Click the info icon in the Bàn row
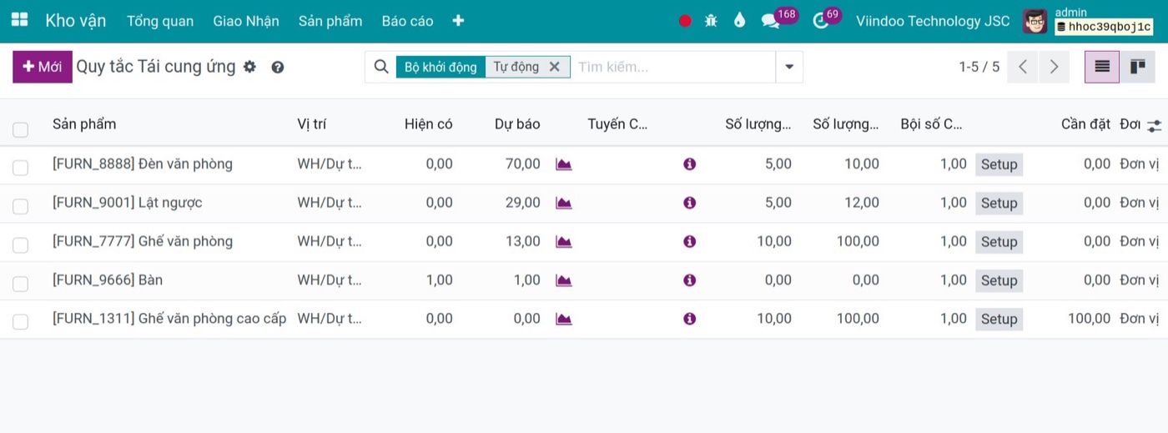1168x433 pixels. click(689, 280)
